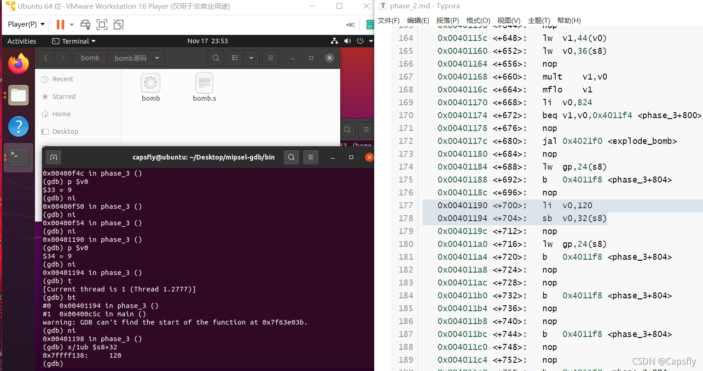Open view options dropdown in Files
Viewport: 703px width, 371px height.
251,58
